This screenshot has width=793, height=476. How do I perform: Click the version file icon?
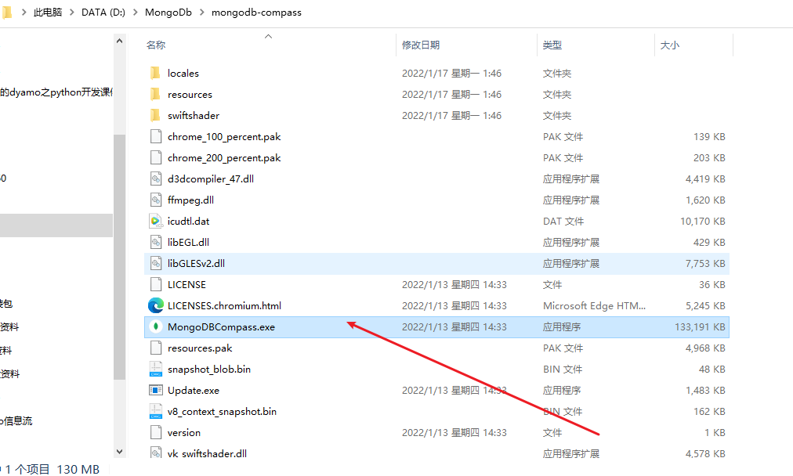(x=156, y=433)
